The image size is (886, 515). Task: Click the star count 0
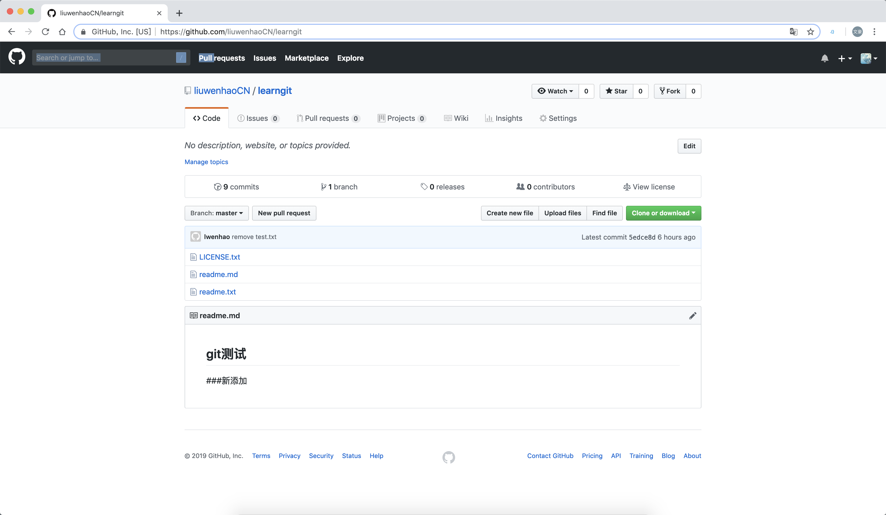click(641, 91)
